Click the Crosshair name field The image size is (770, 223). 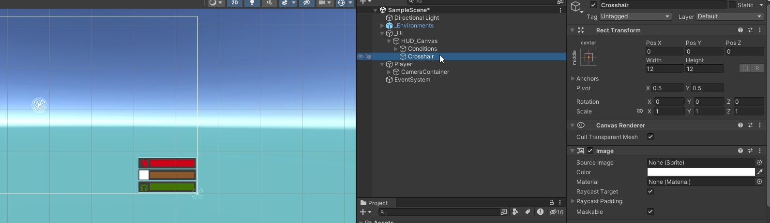(663, 5)
